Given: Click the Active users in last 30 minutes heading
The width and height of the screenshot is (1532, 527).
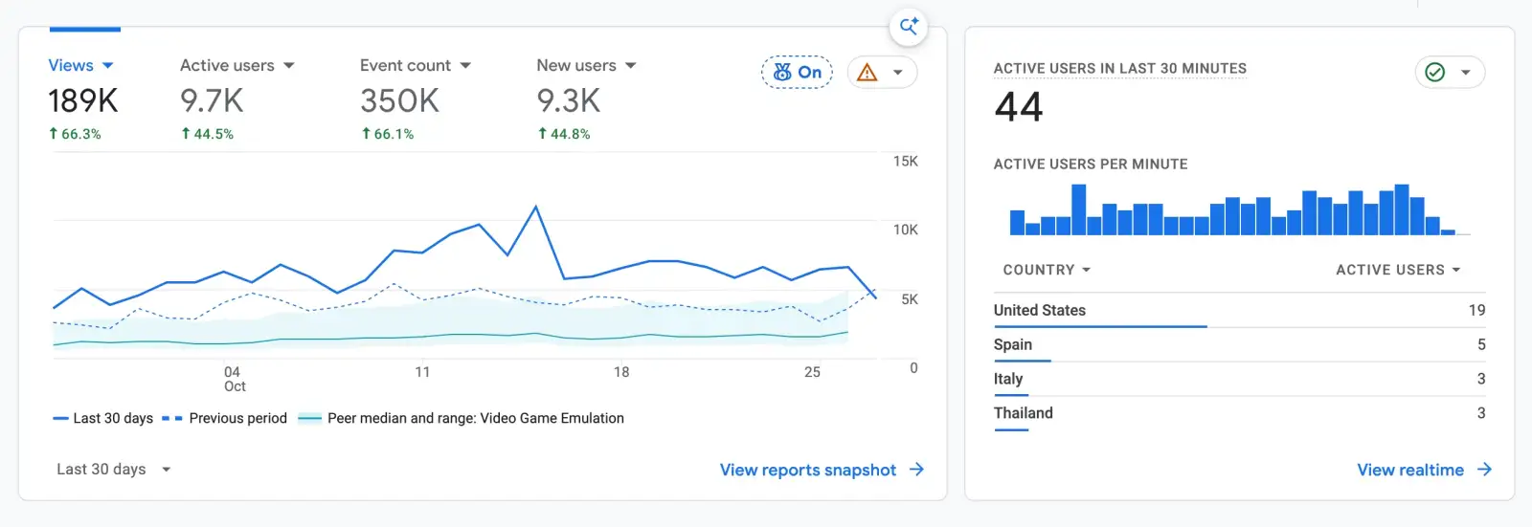Looking at the screenshot, I should (x=1120, y=69).
